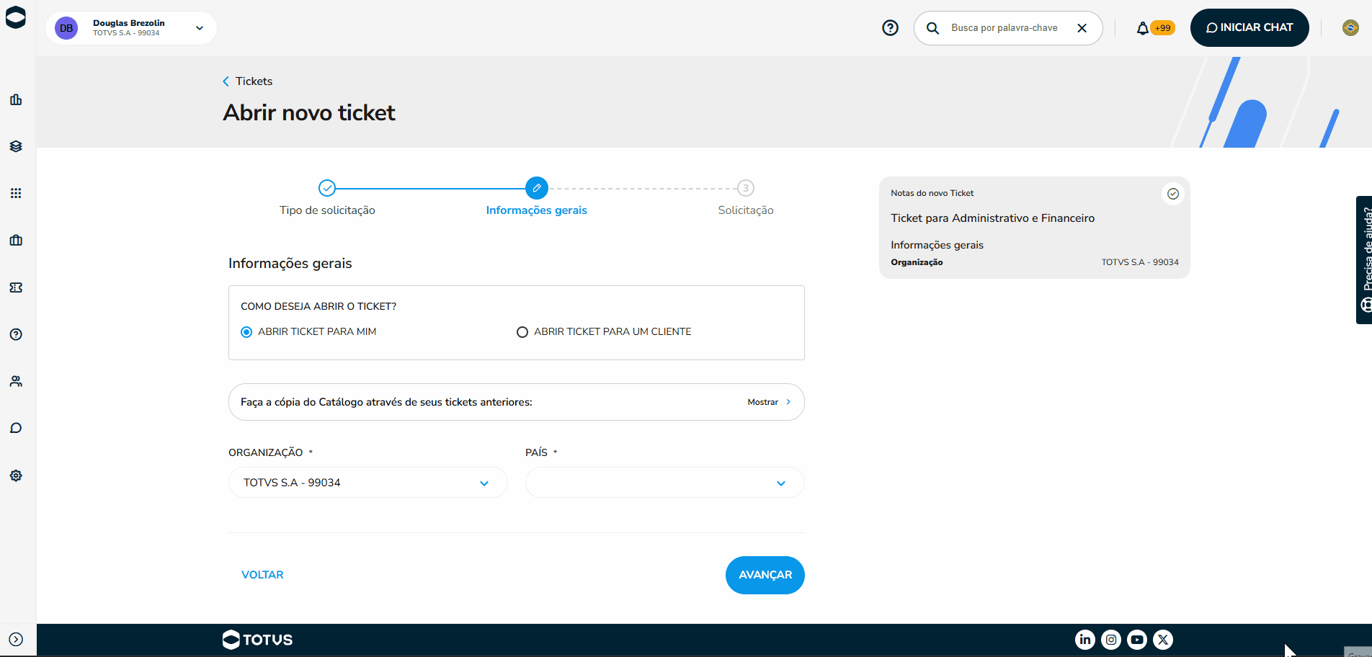
Task: Click the TOTVS logo icon at top of sidebar
Action: (15, 17)
